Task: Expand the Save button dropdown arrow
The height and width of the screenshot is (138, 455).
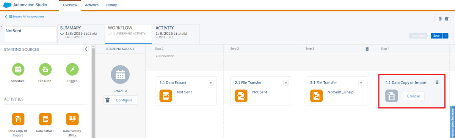Action: [x=446, y=36]
